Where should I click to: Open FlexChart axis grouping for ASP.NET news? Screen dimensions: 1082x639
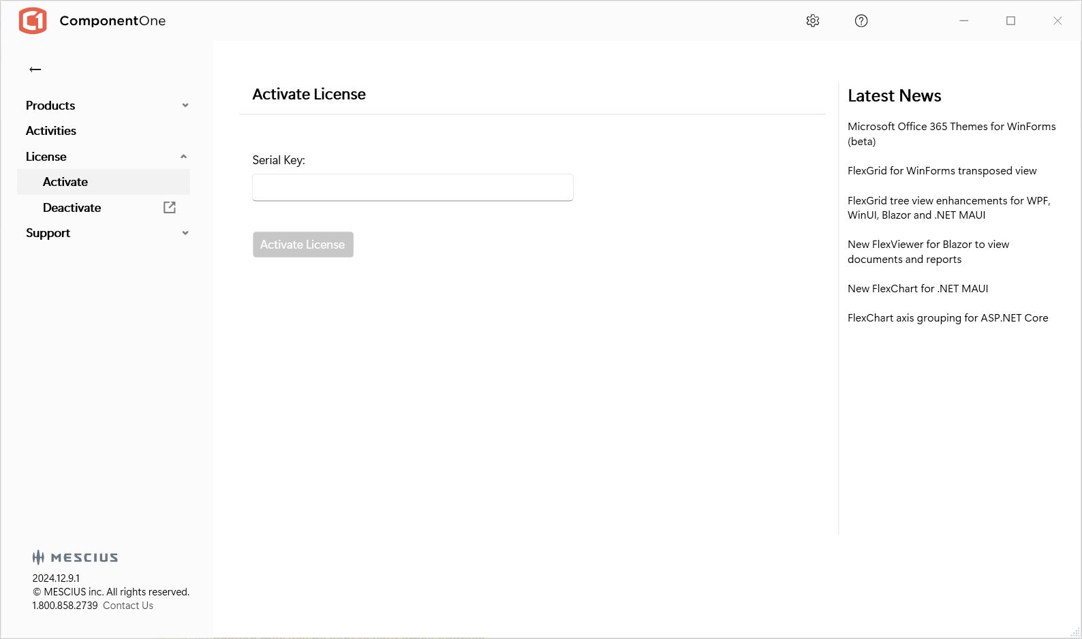pyautogui.click(x=948, y=318)
